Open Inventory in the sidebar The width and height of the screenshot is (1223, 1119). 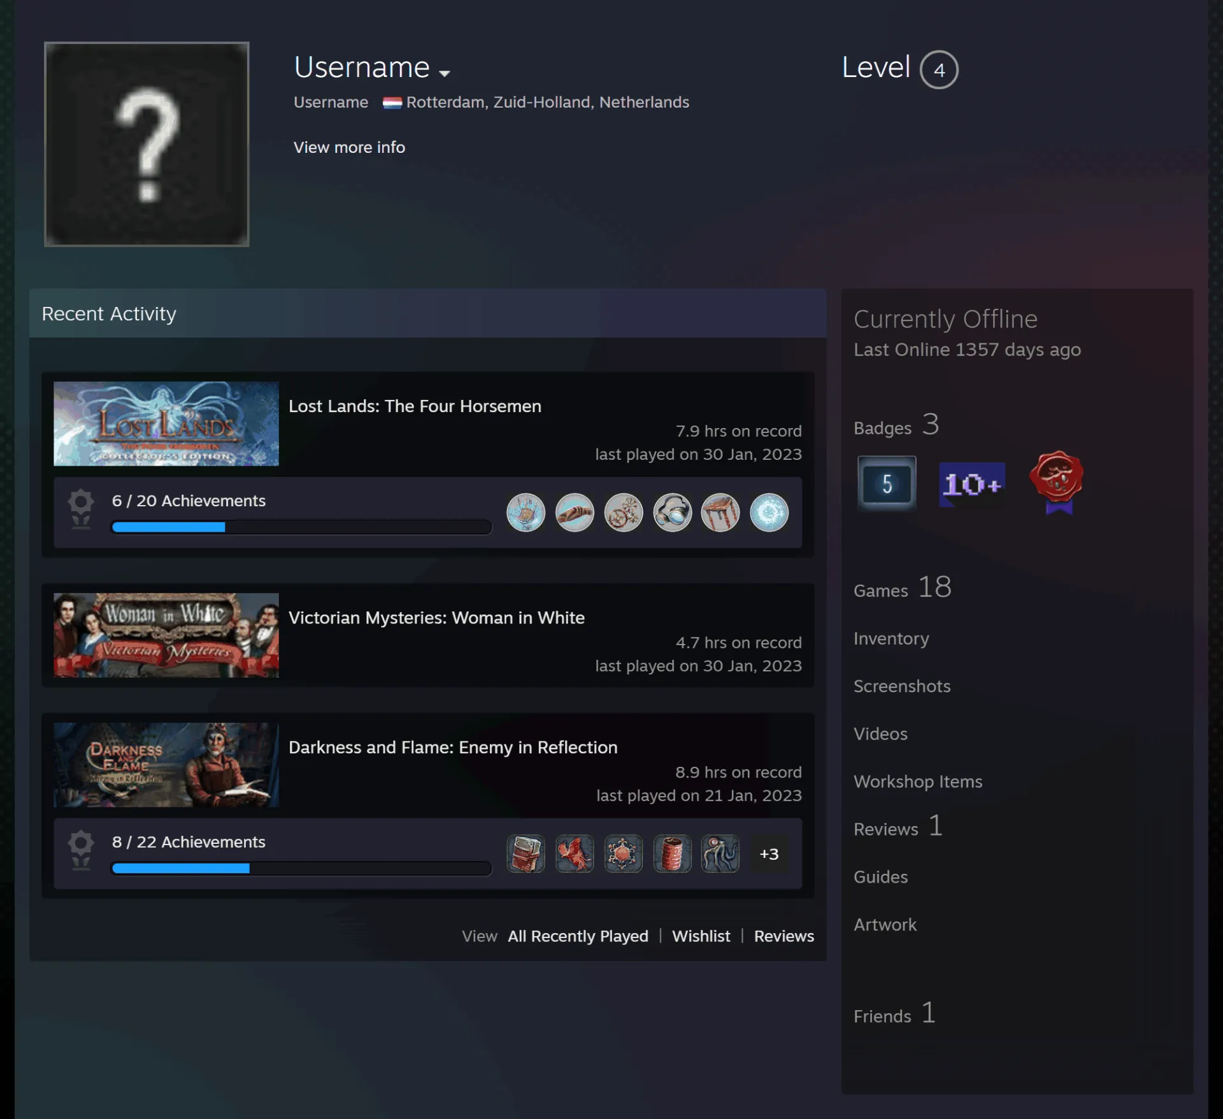click(x=891, y=639)
